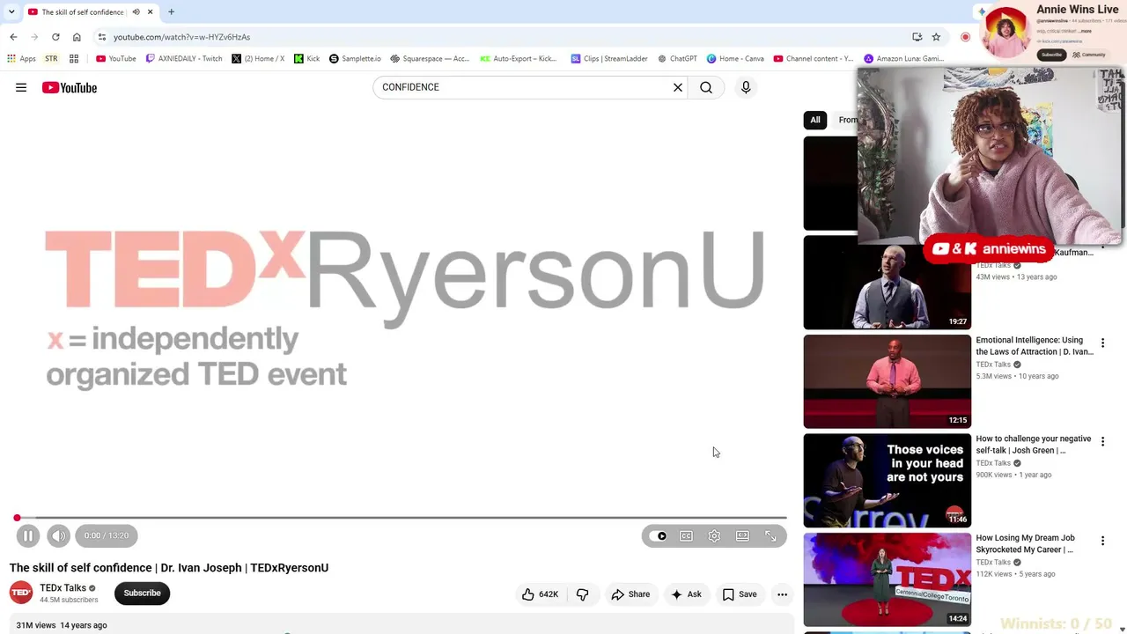The width and height of the screenshot is (1127, 634).
Task: Open the negative self-talk video thumbnail
Action: coord(887,480)
